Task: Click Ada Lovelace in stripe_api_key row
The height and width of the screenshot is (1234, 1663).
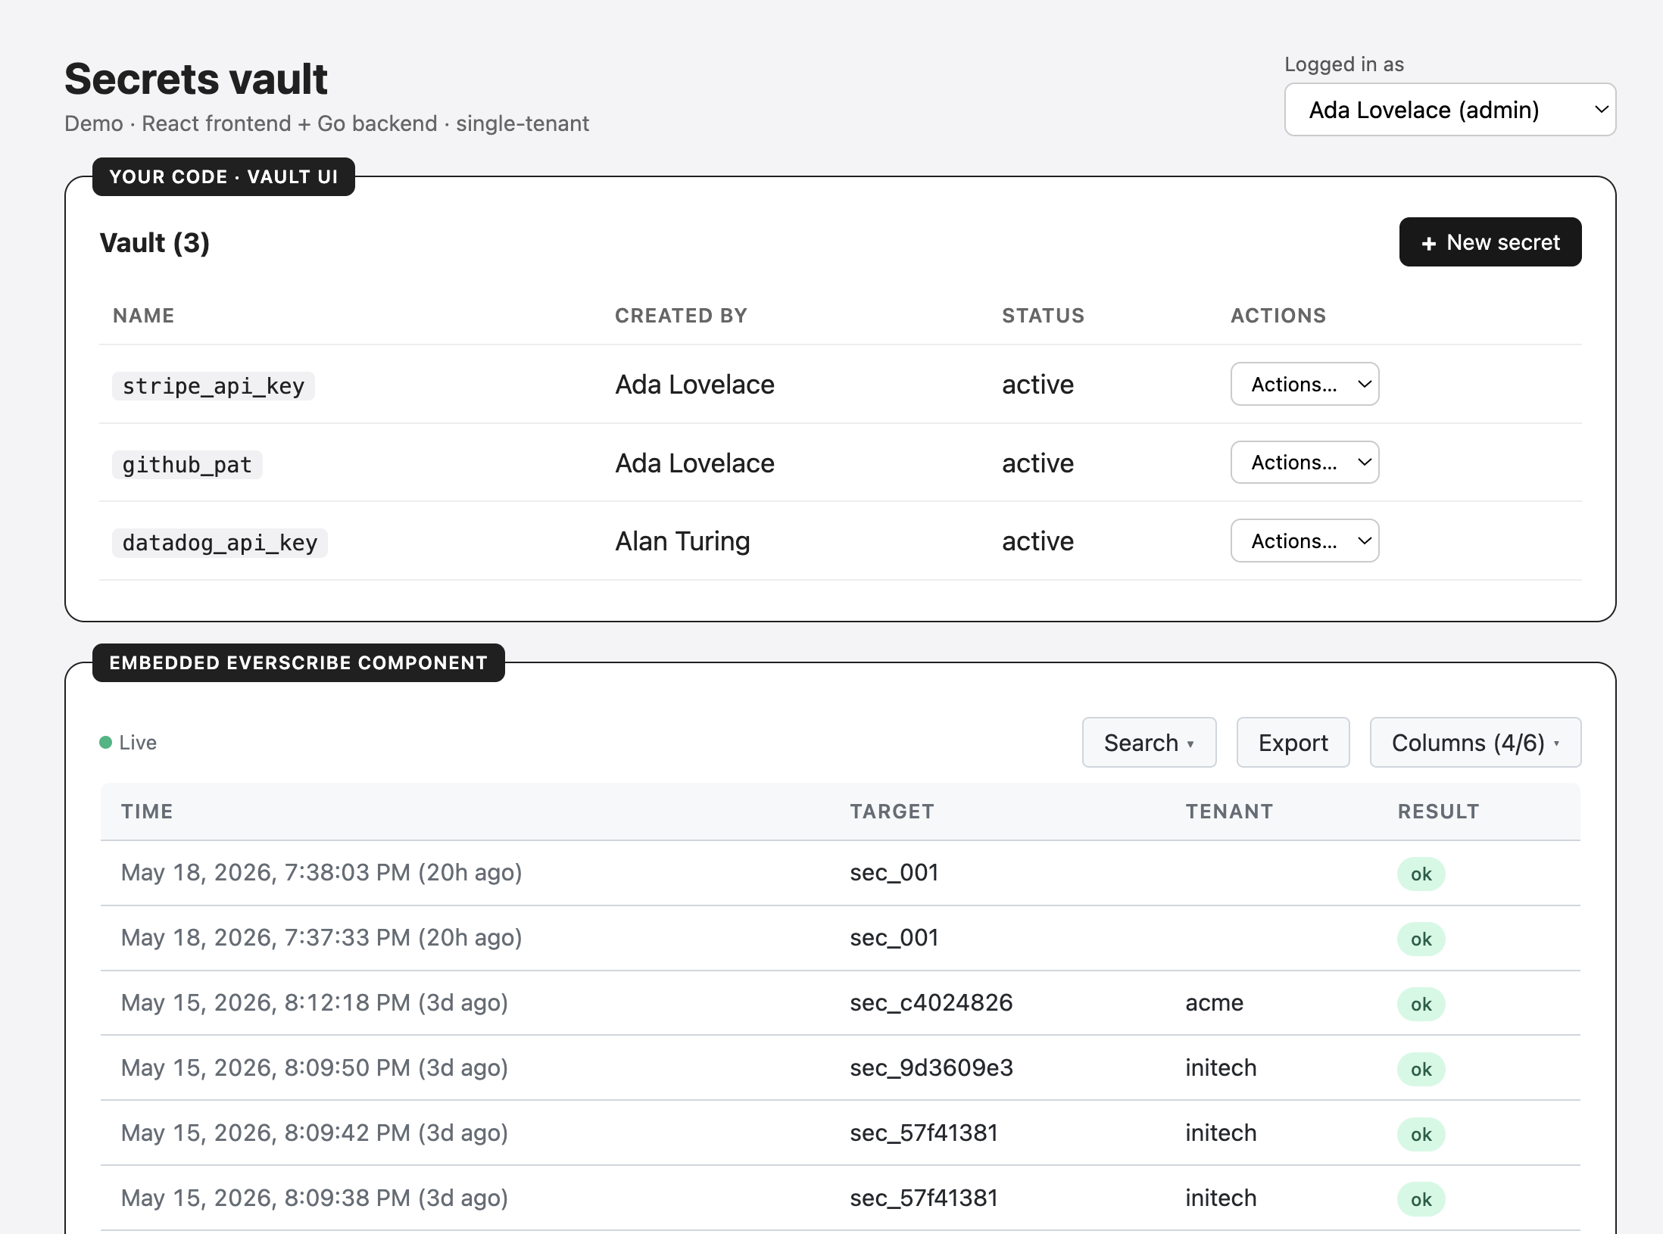Action: coord(694,385)
